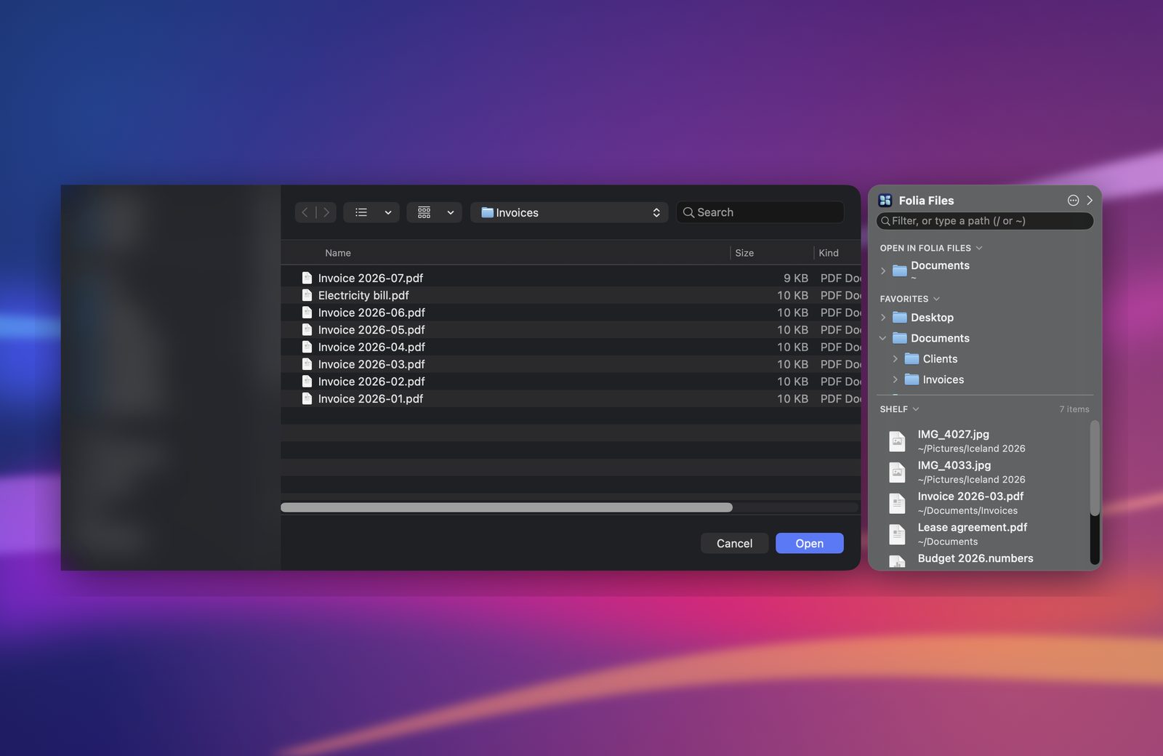This screenshot has width=1163, height=756.
Task: Click the Shelf vertical scrollbar
Action: [x=1095, y=469]
